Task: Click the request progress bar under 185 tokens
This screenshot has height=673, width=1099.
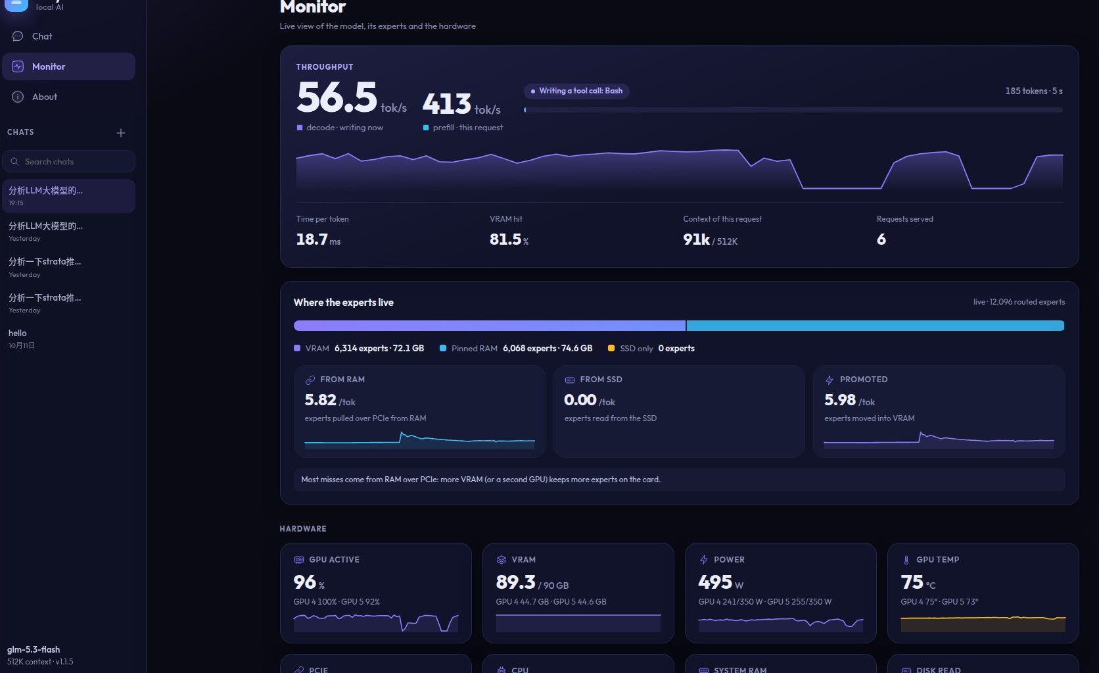Action: coord(793,110)
